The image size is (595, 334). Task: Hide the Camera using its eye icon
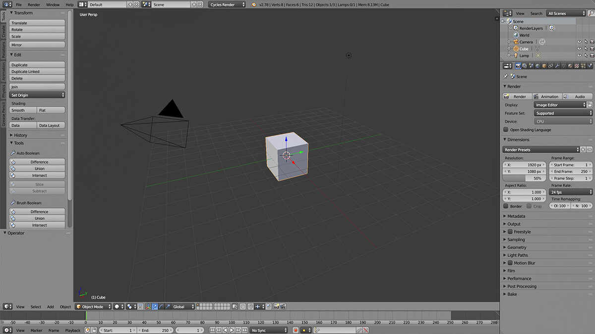coord(579,42)
